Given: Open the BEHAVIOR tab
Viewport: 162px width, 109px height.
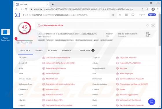Looking at the screenshot, I should point(67,50).
